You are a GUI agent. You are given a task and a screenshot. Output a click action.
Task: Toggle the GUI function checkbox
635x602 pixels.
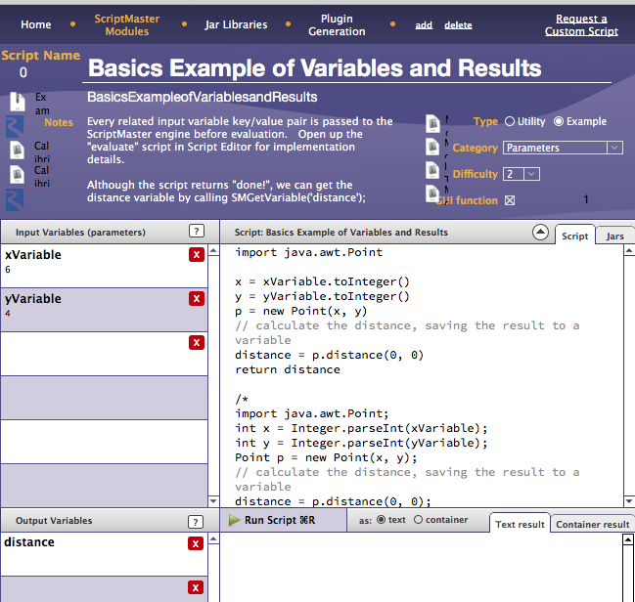(x=510, y=200)
